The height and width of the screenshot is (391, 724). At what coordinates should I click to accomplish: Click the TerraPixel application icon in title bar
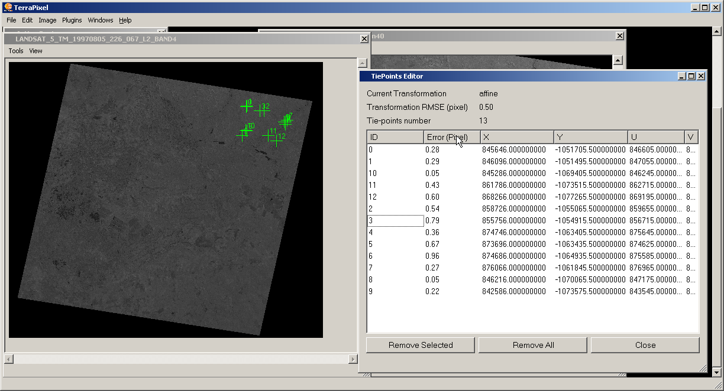click(8, 8)
